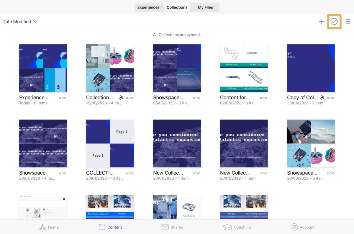The height and width of the screenshot is (234, 354).
Task: Select the Collections tab
Action: click(x=177, y=7)
